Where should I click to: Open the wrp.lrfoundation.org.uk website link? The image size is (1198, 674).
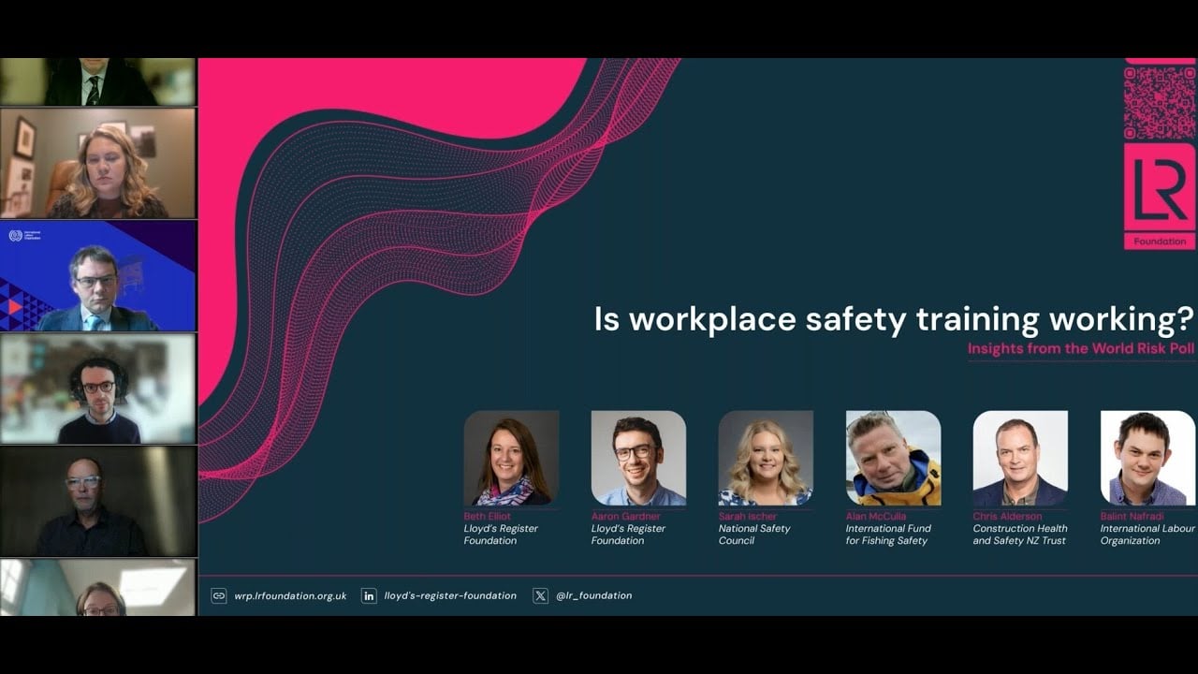(x=290, y=595)
